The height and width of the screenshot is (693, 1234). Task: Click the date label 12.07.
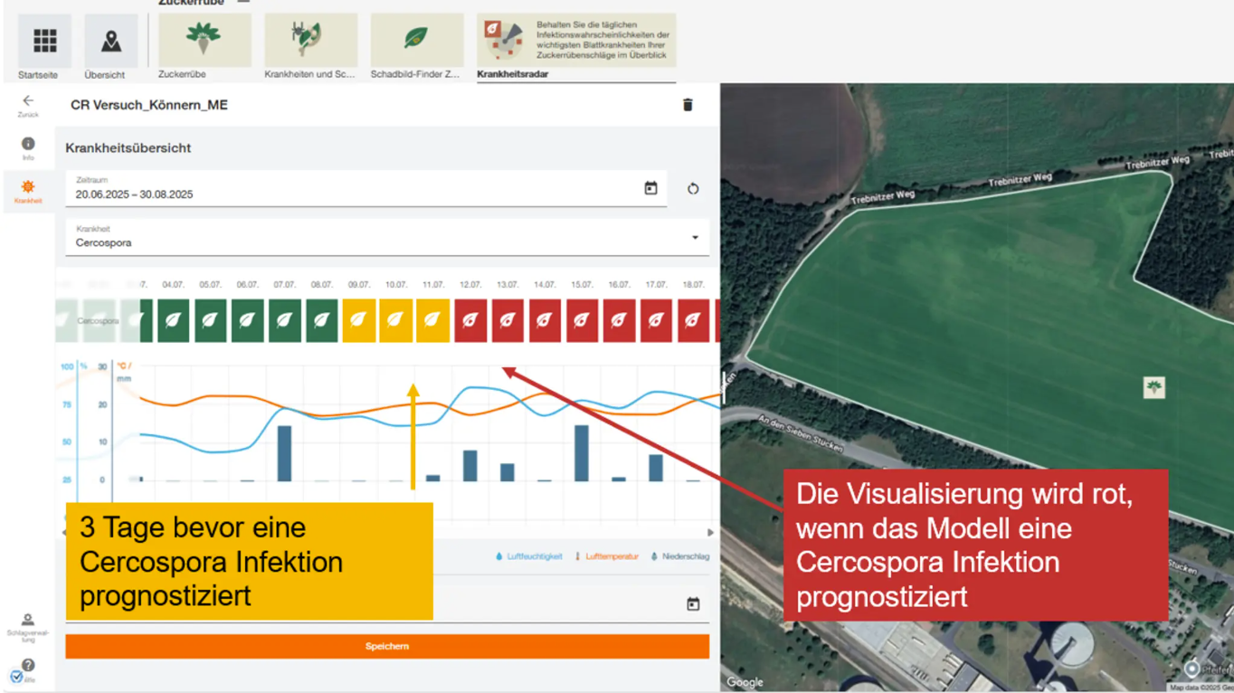pos(470,284)
